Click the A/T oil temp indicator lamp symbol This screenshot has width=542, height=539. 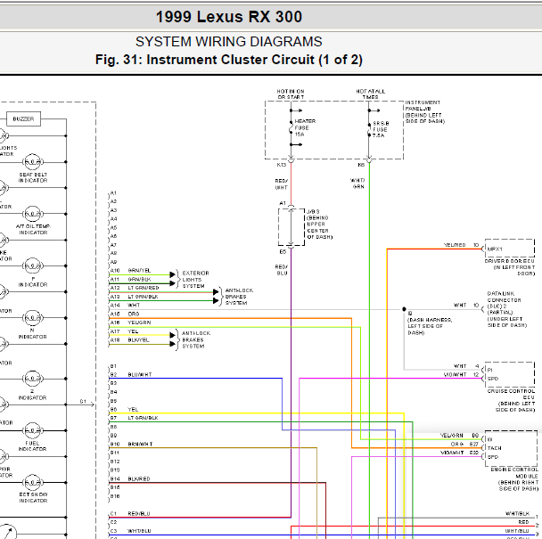point(33,214)
